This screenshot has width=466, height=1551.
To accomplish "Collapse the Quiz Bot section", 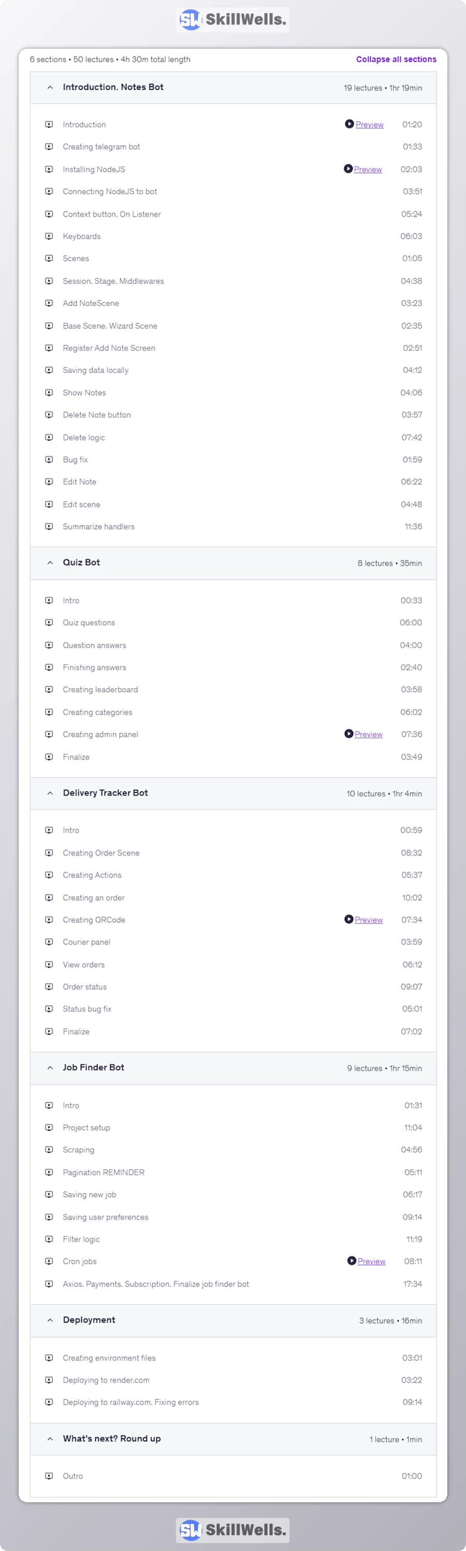I will tap(51, 562).
